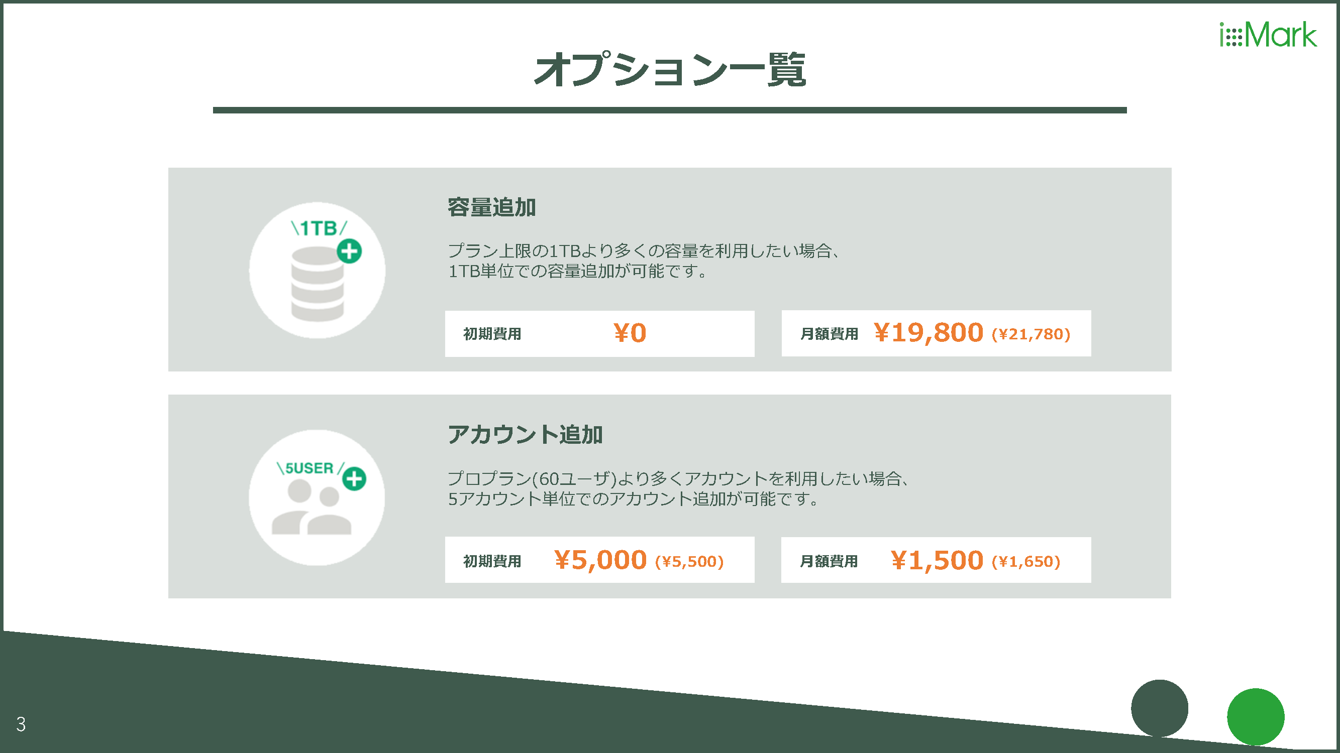Click the dark gray circle at bottom
Screen dimensions: 1340x753
1159,708
